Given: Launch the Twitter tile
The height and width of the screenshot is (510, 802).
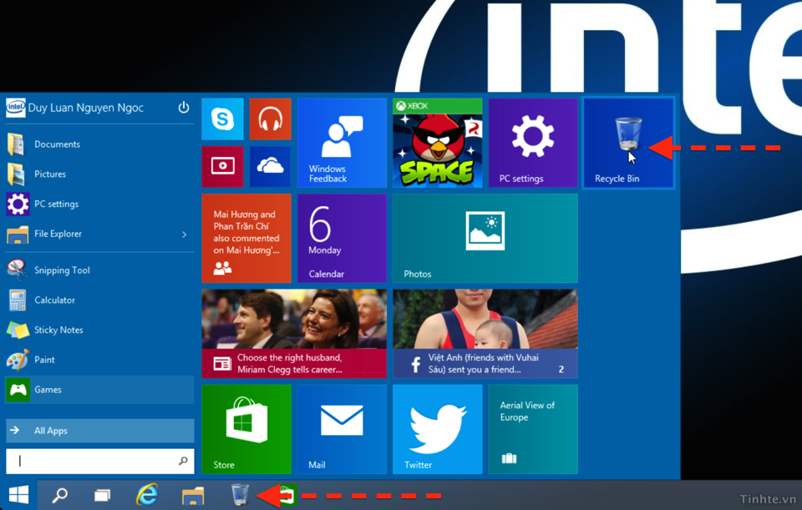Looking at the screenshot, I should click(x=437, y=429).
